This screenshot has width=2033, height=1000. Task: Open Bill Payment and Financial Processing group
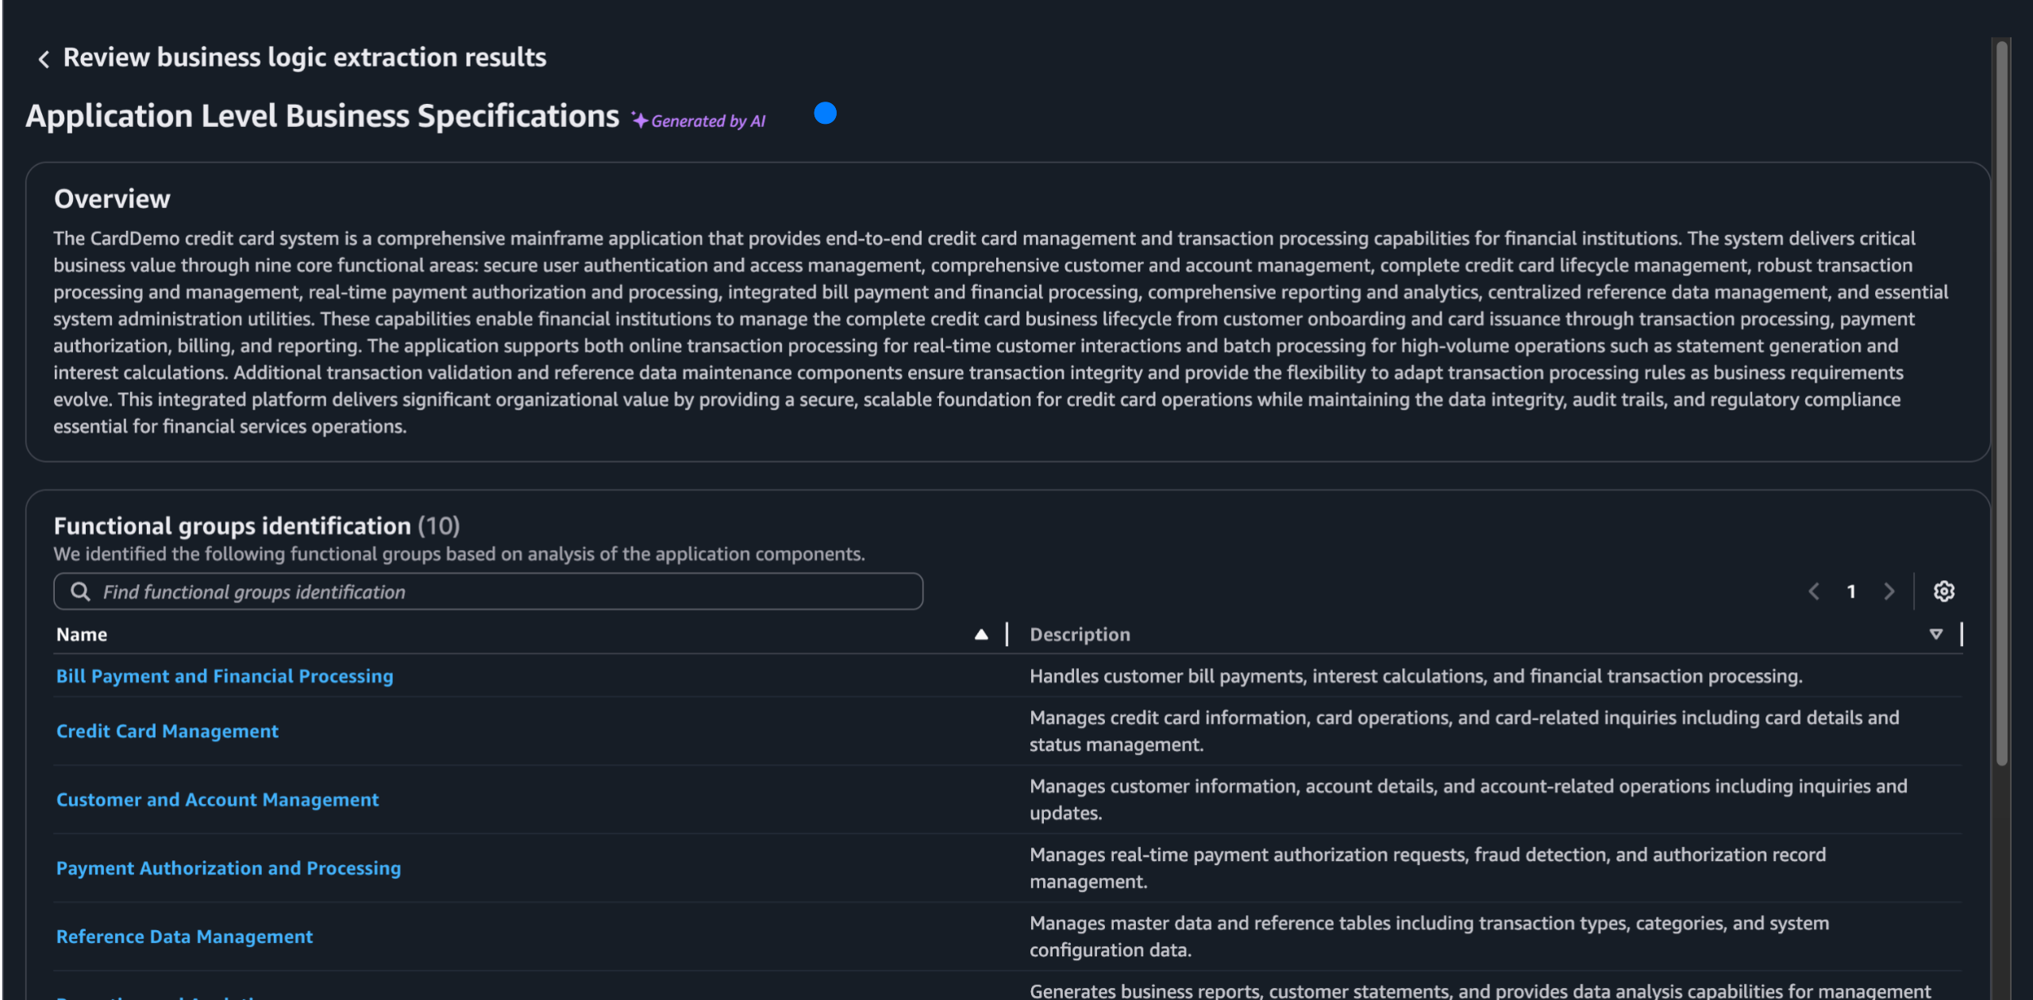tap(225, 676)
